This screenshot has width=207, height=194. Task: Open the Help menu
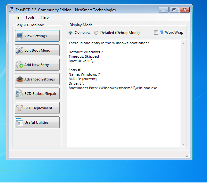point(45,17)
